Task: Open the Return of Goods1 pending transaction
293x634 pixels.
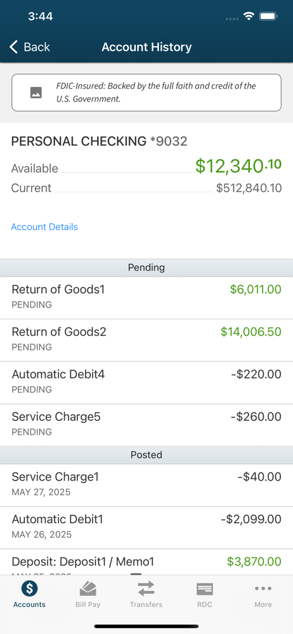Action: pyautogui.click(x=146, y=298)
